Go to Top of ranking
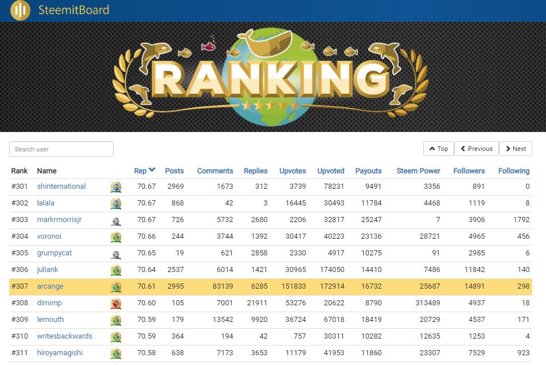 (x=438, y=149)
